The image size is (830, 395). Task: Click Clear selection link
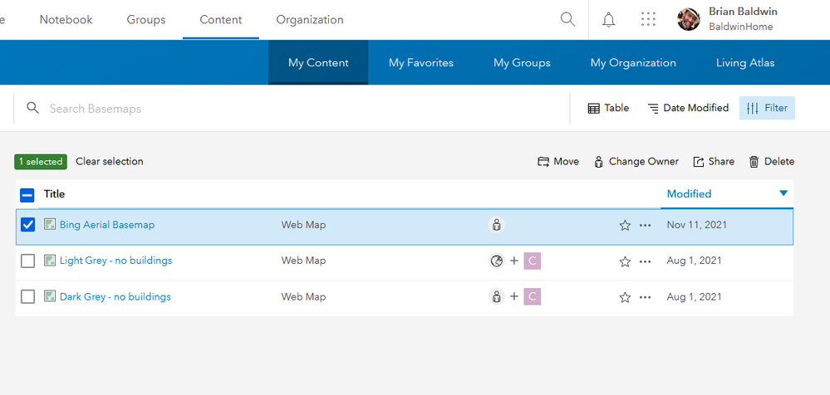pyautogui.click(x=109, y=161)
